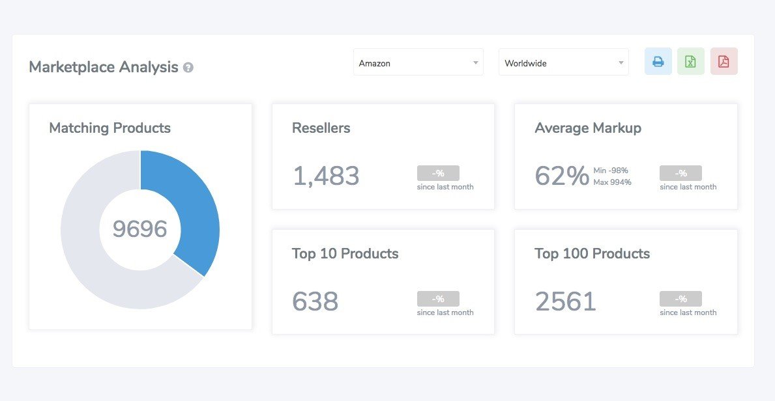Open the Worldwide region dropdown
This screenshot has height=401, width=775.
[x=563, y=62]
